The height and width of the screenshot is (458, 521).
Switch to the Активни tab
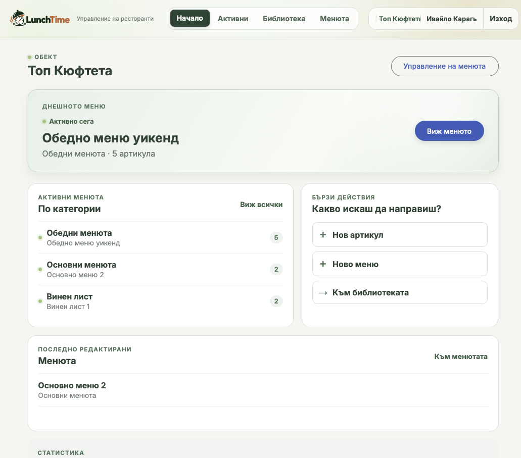tap(233, 19)
